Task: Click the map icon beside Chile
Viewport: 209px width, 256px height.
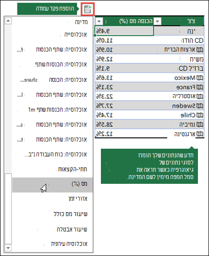Action: click(x=200, y=115)
